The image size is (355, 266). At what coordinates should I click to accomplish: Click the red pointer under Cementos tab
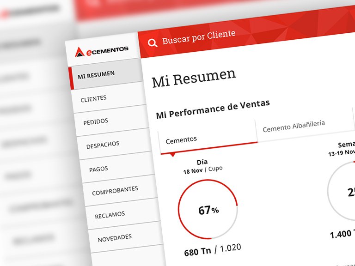click(x=172, y=155)
